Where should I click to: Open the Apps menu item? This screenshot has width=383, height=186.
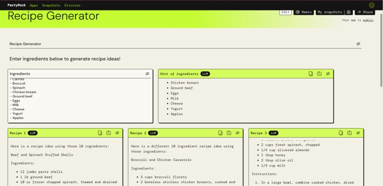point(34,5)
